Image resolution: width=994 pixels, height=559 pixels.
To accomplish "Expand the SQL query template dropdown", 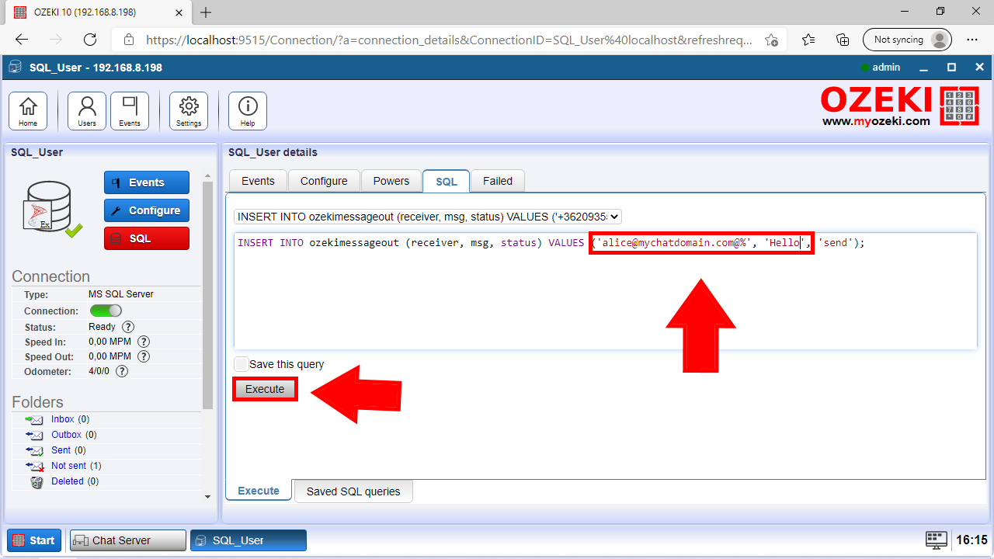I will tap(428, 217).
